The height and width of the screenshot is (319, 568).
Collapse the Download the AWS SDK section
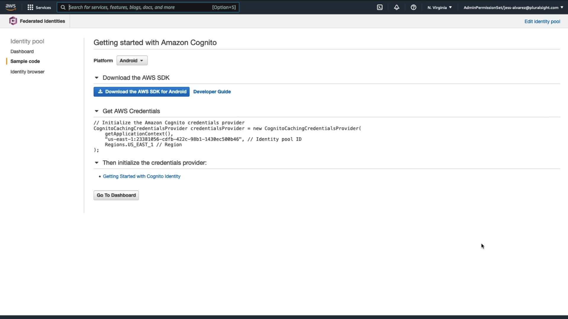point(96,78)
